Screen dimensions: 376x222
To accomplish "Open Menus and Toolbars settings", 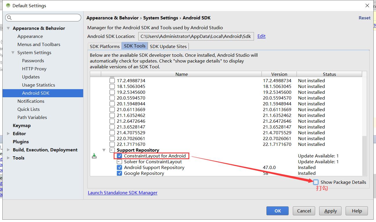I will [39, 45].
